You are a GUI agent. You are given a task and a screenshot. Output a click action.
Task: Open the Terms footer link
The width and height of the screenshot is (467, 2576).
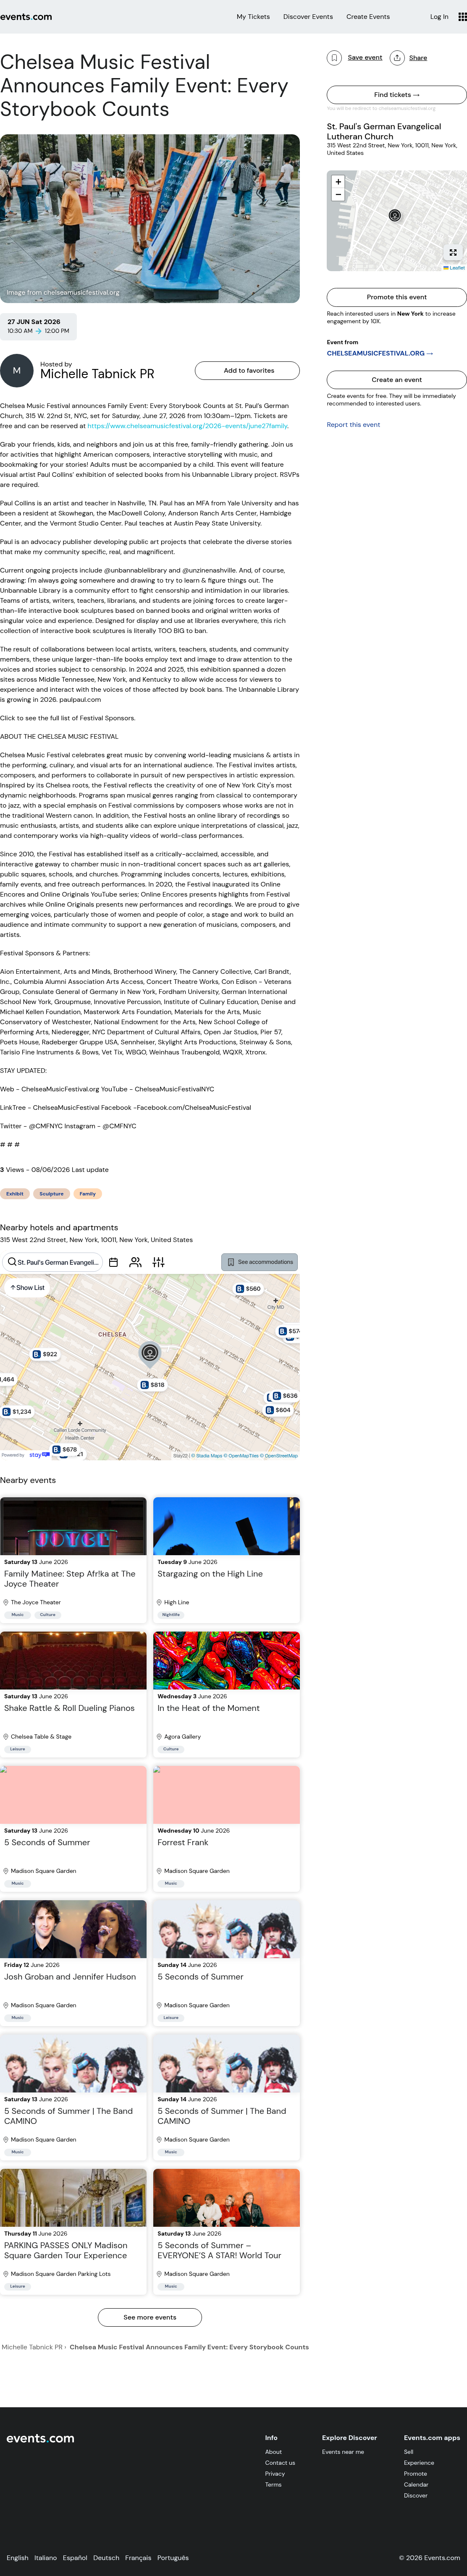click(x=273, y=2485)
